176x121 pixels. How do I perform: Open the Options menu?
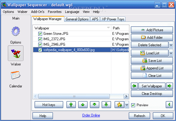point(8,12)
